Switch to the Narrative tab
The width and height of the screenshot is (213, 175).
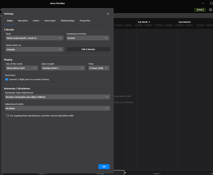(x=23, y=21)
